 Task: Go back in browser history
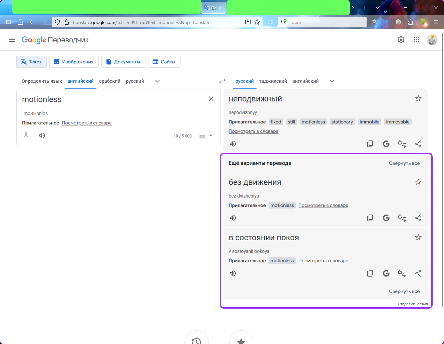click(32, 22)
